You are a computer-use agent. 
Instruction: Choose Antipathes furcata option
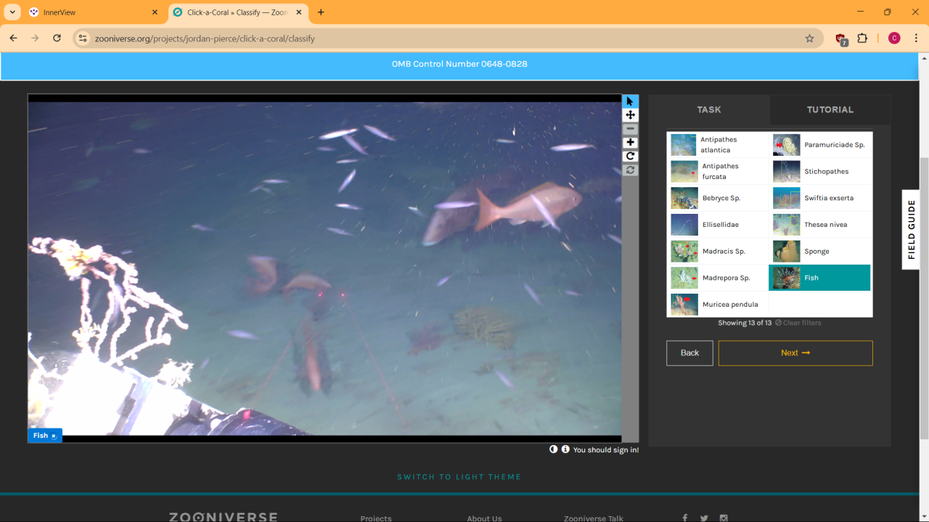(x=718, y=171)
